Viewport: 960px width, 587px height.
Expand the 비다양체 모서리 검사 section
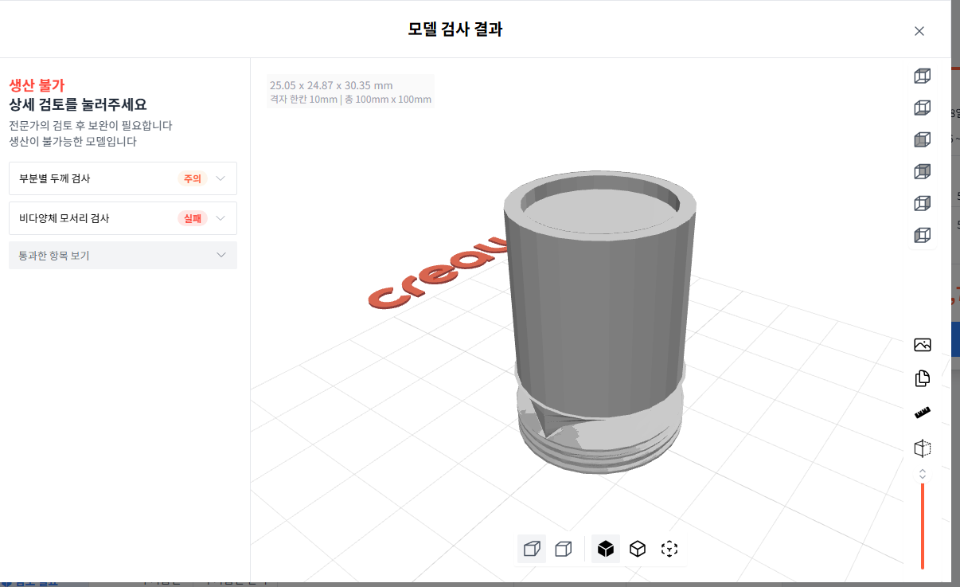coord(123,218)
